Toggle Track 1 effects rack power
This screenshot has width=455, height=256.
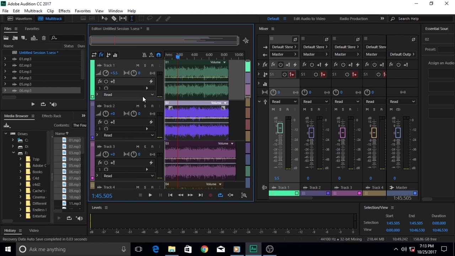pos(106,81)
